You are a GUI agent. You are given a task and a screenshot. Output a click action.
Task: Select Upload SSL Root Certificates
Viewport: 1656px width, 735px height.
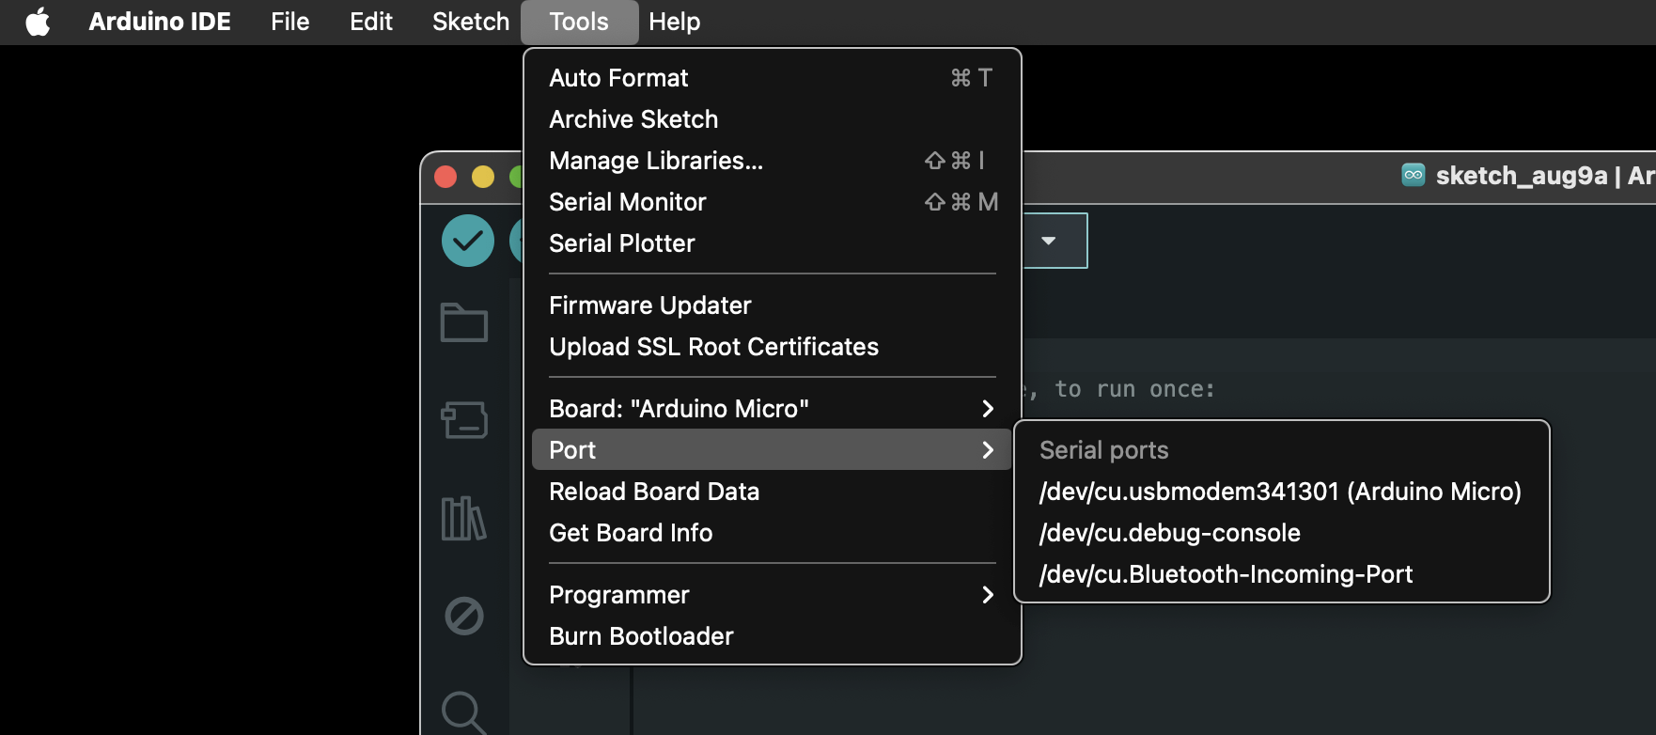click(x=772, y=347)
